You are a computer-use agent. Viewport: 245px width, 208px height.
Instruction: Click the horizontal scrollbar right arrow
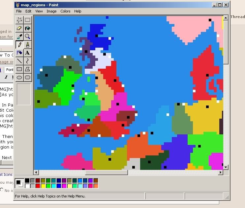pyautogui.click(x=221, y=172)
